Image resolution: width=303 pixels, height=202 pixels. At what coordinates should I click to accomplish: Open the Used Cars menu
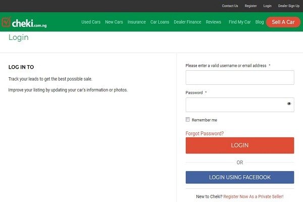91,22
